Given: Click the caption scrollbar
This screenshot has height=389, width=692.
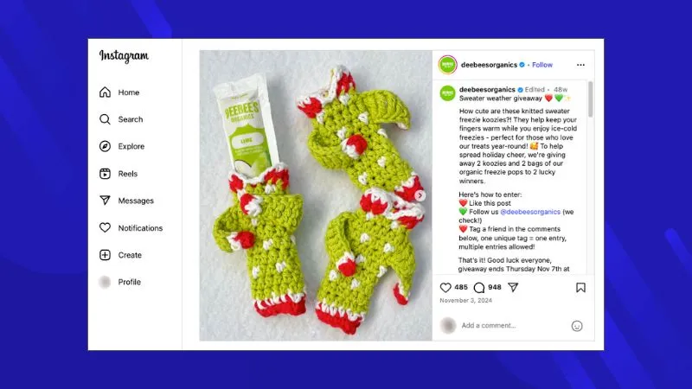Looking at the screenshot, I should pyautogui.click(x=591, y=99).
